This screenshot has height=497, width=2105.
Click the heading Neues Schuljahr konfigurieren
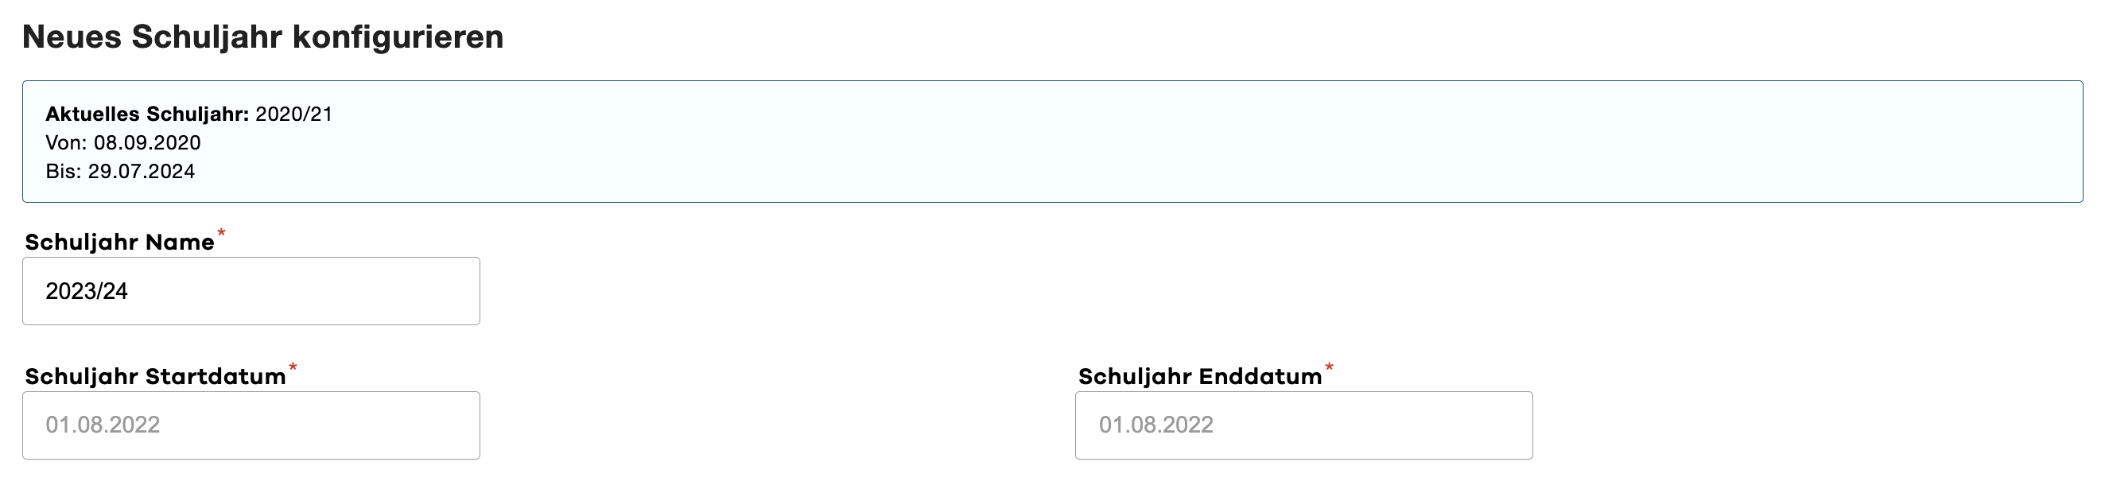[262, 36]
